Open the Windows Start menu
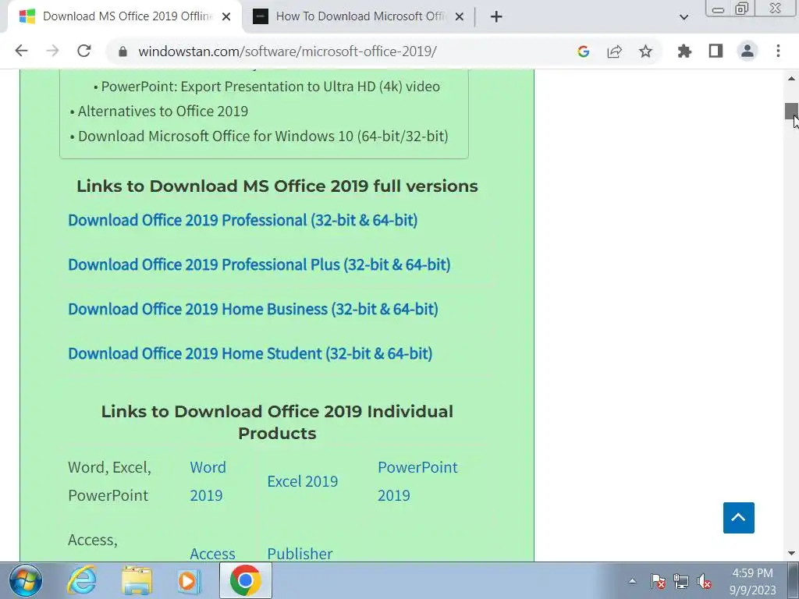The width and height of the screenshot is (799, 599). [26, 580]
